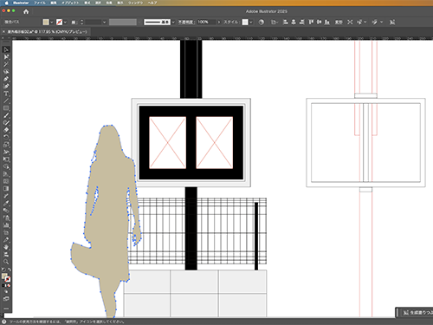This screenshot has width=433, height=325.
Task: Open status bar help question-mark icon
Action: click(x=4, y=322)
